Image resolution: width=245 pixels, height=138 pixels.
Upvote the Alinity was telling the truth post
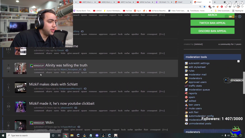point(8,65)
